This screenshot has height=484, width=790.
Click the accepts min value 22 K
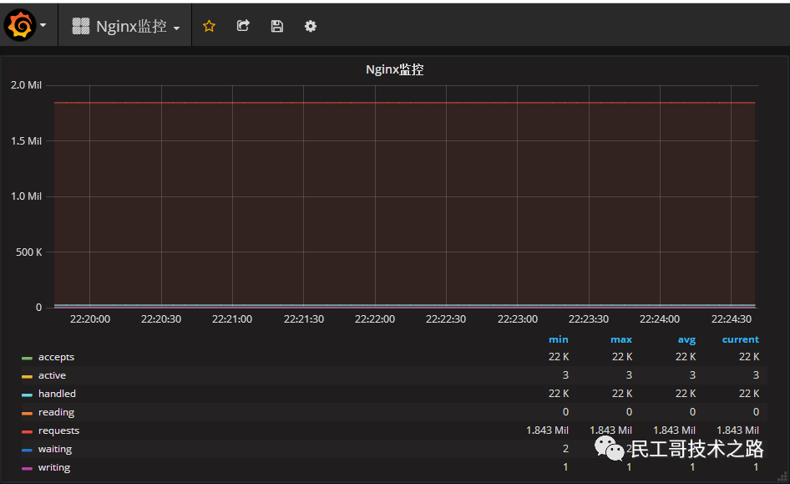coord(558,356)
